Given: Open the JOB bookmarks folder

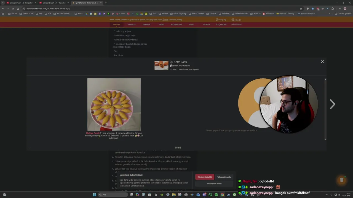Looking at the screenshot, I should point(48,13).
